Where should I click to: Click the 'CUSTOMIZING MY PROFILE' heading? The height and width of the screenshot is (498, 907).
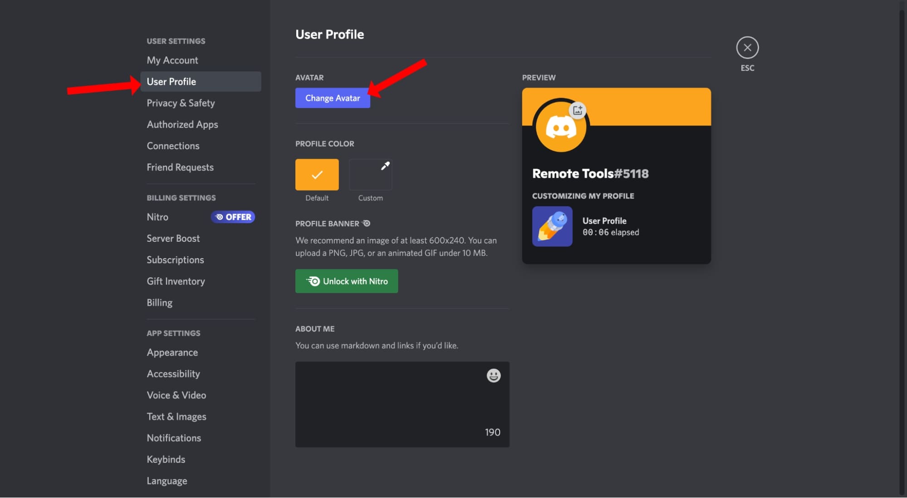tap(583, 196)
